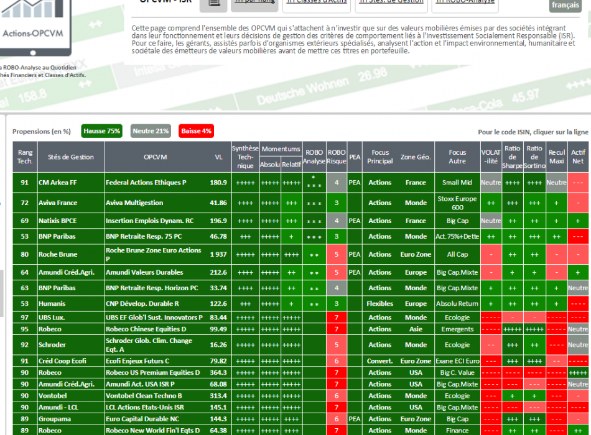Viewport: 591px width, 435px height.
Task: Select Vontobel Clean Techno B fund
Action: pos(300,396)
